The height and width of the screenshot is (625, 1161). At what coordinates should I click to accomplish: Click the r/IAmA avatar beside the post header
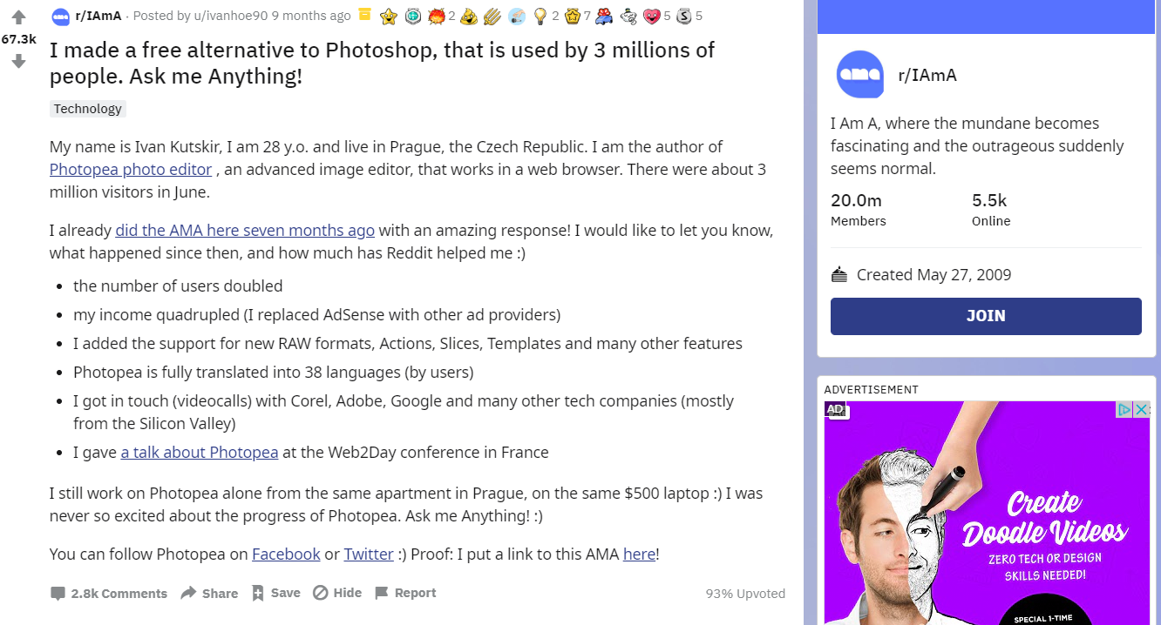pyautogui.click(x=60, y=16)
